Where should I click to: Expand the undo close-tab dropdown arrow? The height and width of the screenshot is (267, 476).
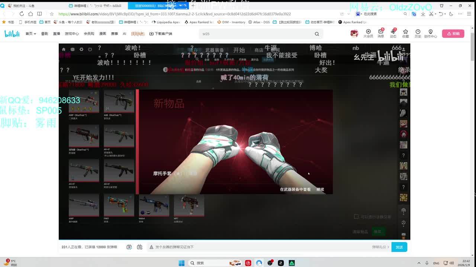445,14
